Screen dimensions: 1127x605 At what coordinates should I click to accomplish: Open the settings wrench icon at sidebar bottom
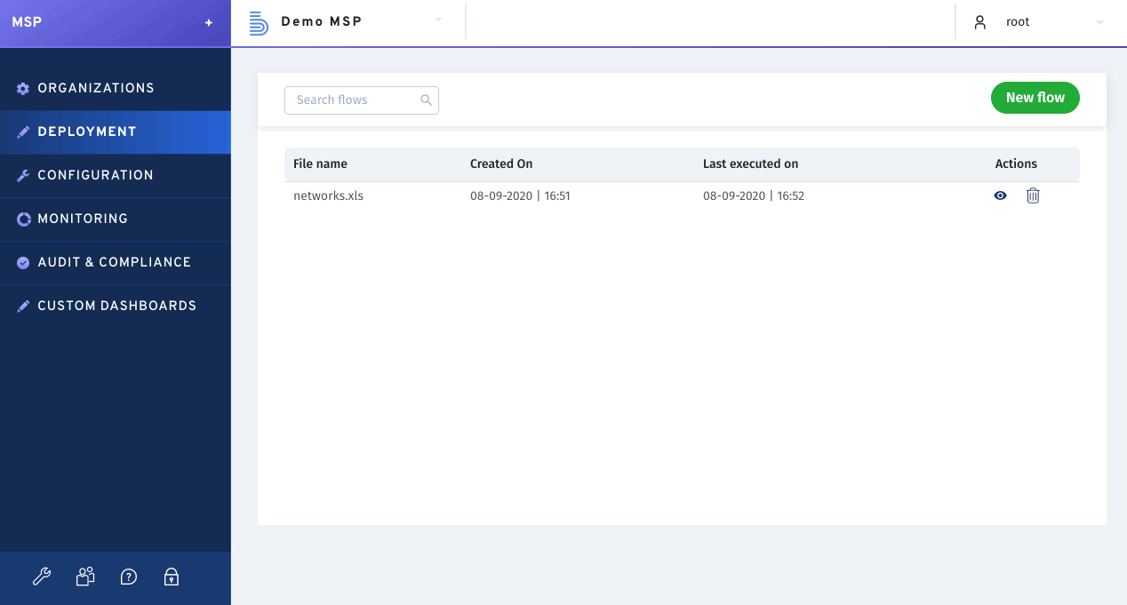click(x=41, y=577)
